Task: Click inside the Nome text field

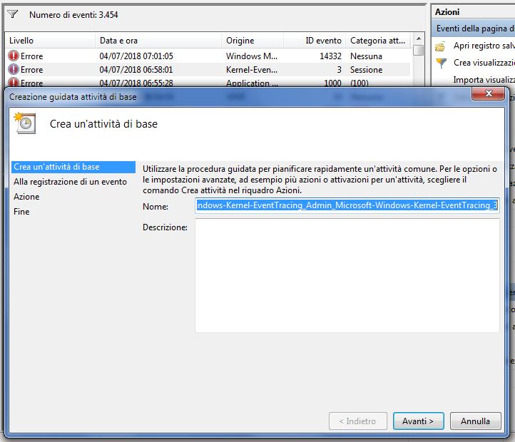Action: [x=347, y=206]
